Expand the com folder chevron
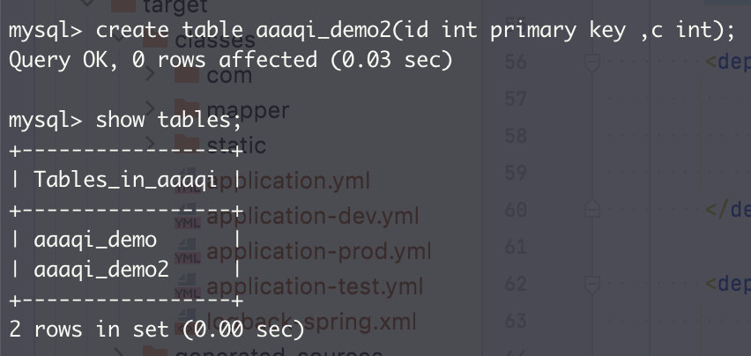751x356 pixels. pos(150,74)
